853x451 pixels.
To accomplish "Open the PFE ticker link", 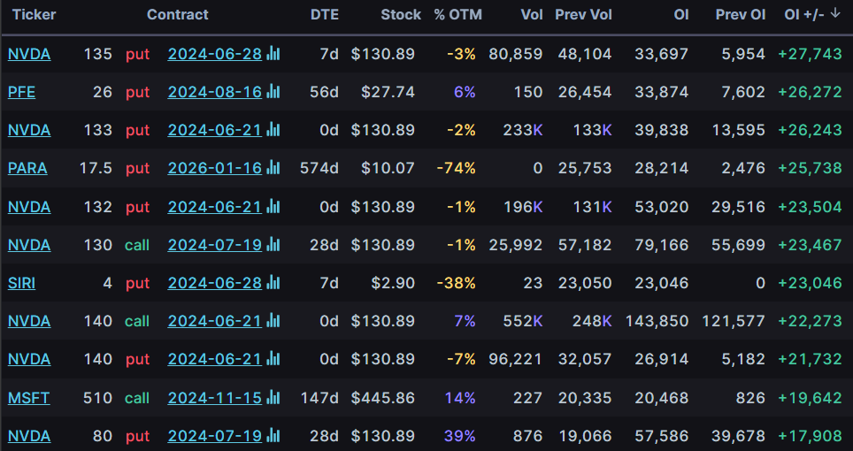I will pos(22,92).
